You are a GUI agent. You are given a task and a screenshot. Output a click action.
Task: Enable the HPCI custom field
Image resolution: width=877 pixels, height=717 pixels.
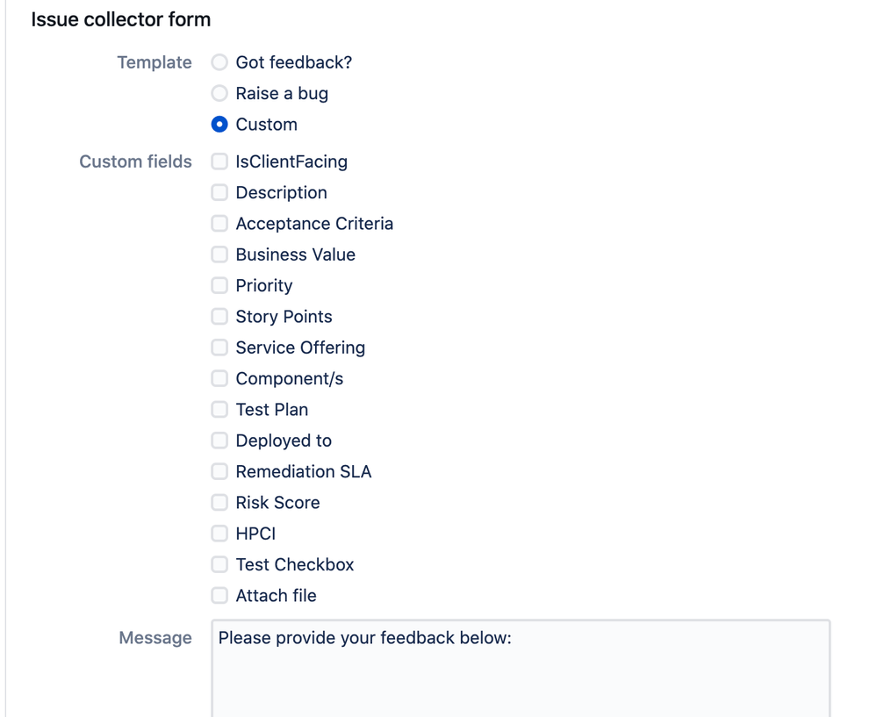coord(219,534)
